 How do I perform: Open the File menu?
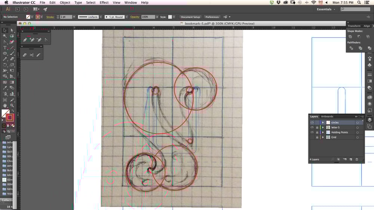pyautogui.click(x=43, y=3)
